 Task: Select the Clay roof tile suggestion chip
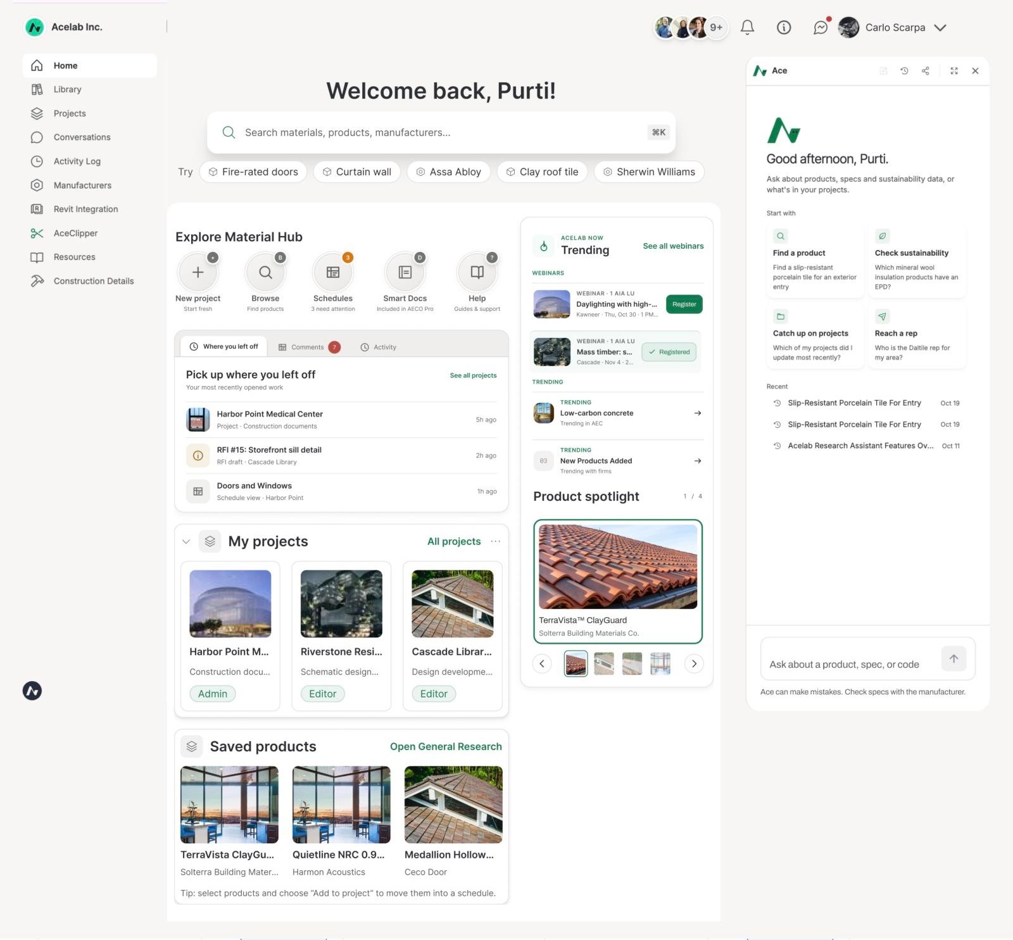[543, 172]
